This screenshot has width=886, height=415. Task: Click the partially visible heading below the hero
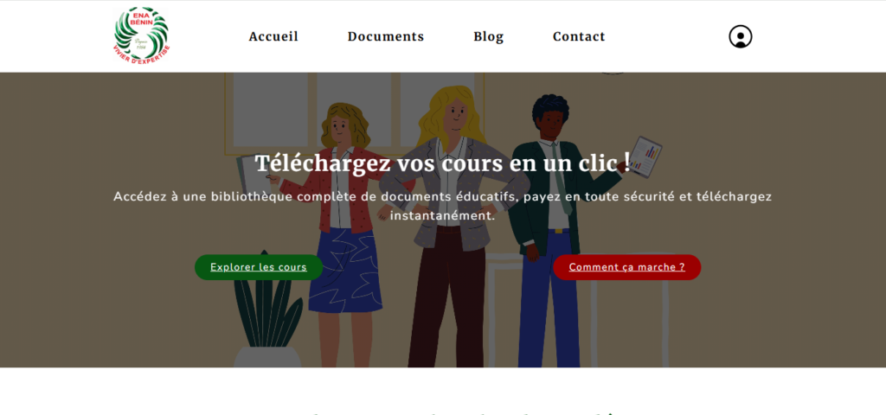coord(442,410)
